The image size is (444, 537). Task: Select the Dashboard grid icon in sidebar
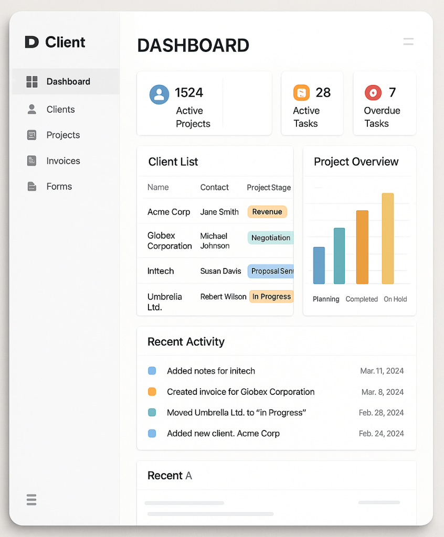pyautogui.click(x=31, y=81)
